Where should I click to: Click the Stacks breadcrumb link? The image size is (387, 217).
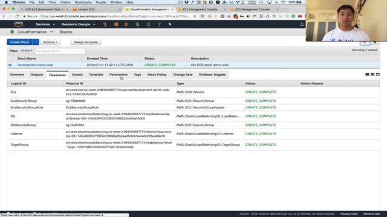coord(66,32)
